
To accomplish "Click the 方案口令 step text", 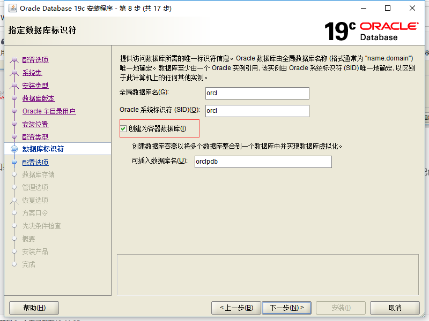I will pos(35,213).
